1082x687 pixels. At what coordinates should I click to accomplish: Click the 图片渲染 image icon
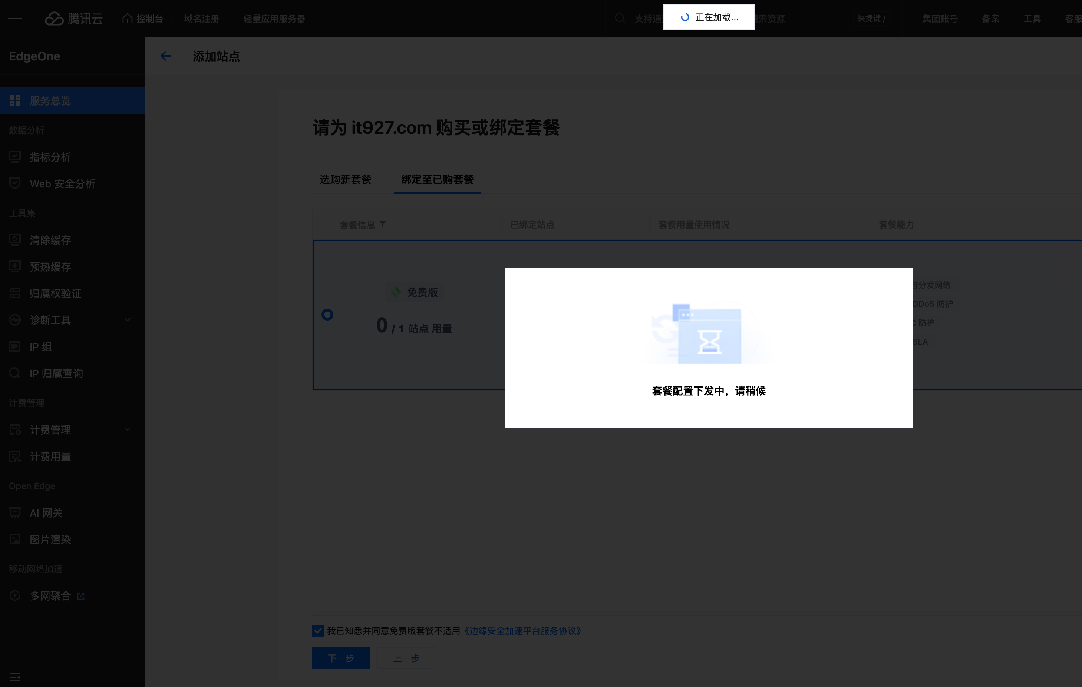(x=15, y=539)
